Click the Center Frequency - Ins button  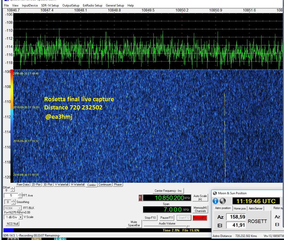click(x=168, y=191)
